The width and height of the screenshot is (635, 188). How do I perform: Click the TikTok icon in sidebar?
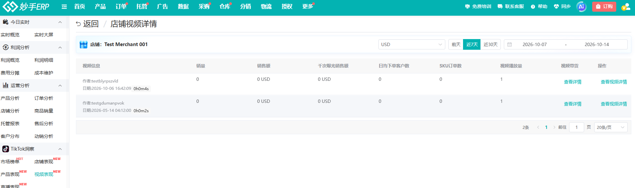pos(6,149)
